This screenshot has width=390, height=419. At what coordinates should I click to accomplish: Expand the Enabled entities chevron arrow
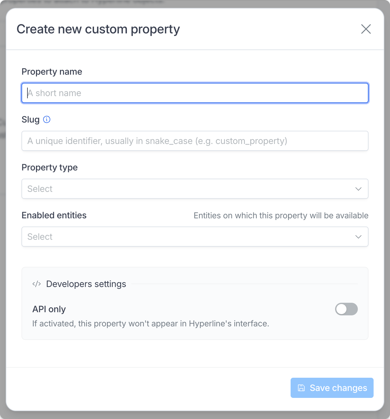click(x=358, y=237)
